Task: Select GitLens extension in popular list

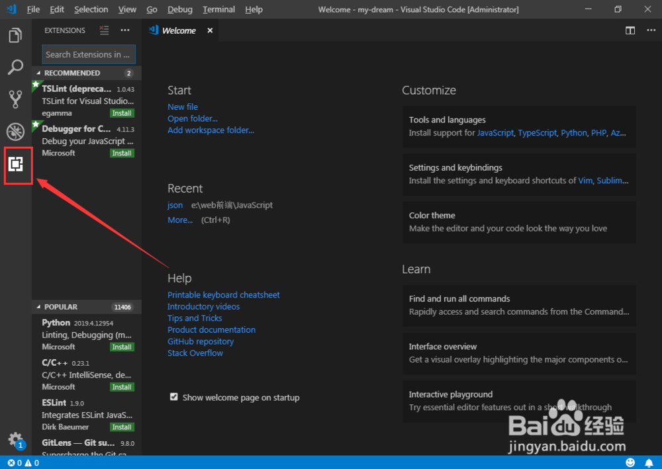Action: pyautogui.click(x=87, y=448)
